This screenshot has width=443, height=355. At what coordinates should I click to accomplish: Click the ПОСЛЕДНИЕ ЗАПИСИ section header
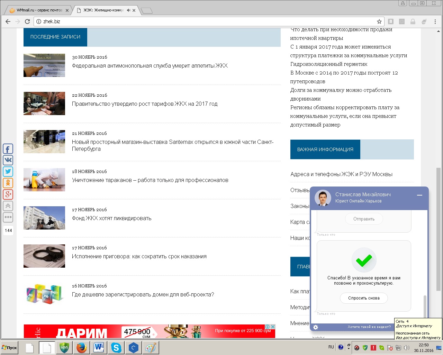tap(55, 37)
